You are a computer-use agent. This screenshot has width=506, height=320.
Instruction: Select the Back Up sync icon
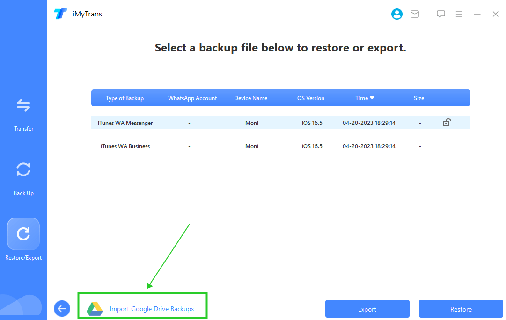[x=23, y=169]
